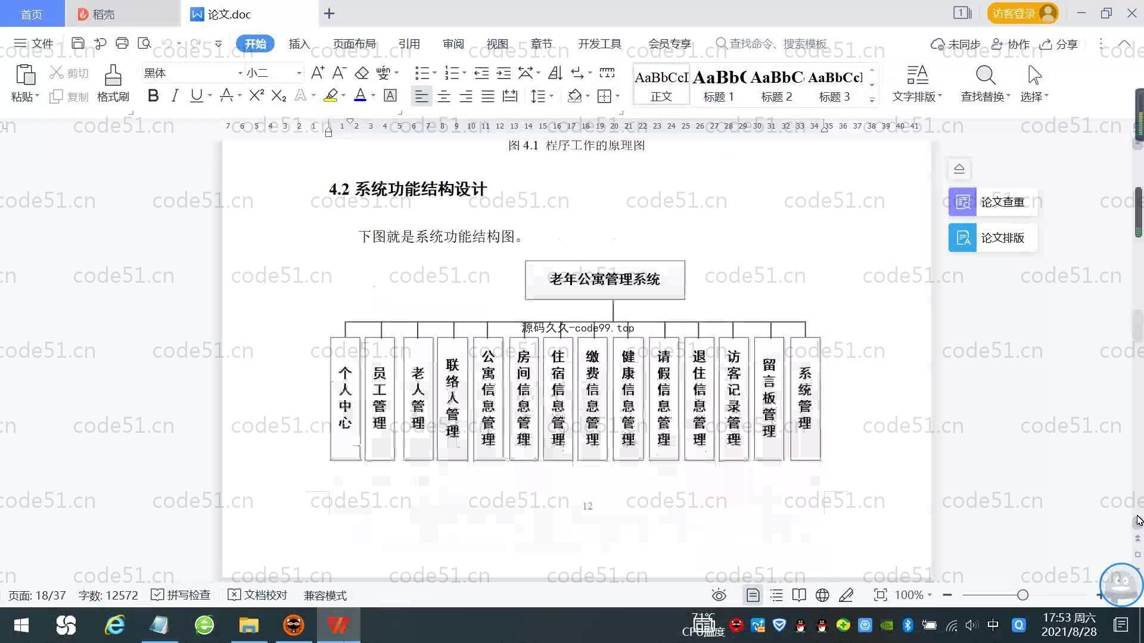Click the Print icon in quick toolbar

point(122,43)
